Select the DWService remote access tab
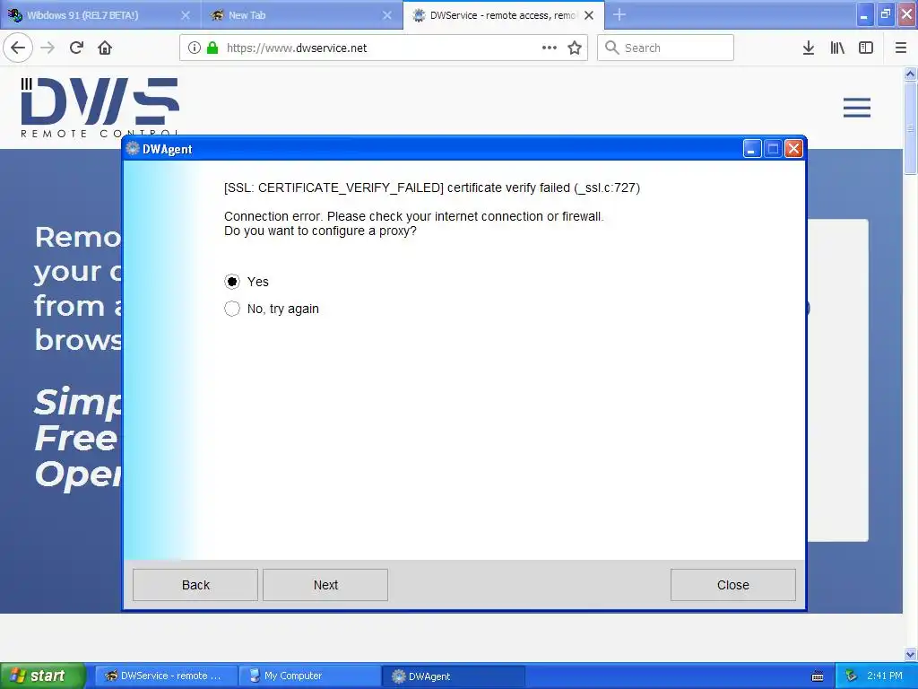The image size is (918, 689). pos(502,15)
